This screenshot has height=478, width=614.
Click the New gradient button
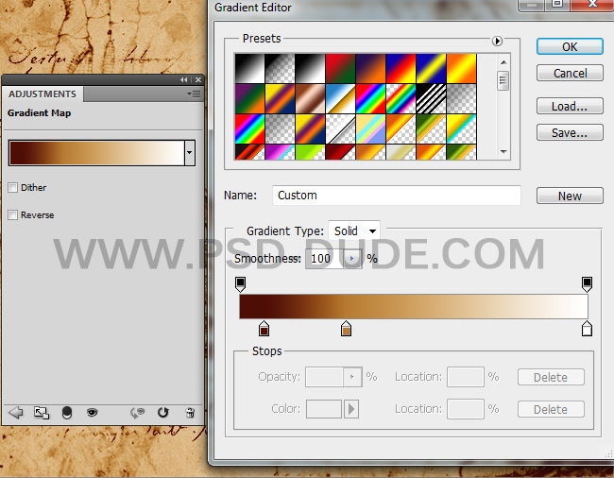click(570, 196)
